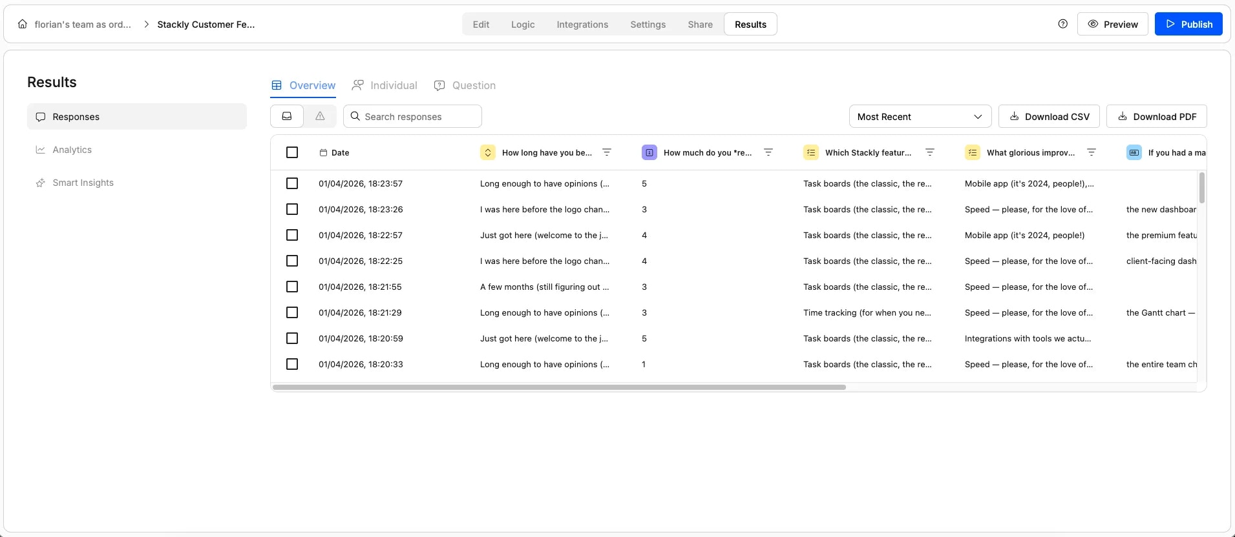1235x537 pixels.
Task: Click purple rating icon of 'How much' column
Action: pos(649,152)
